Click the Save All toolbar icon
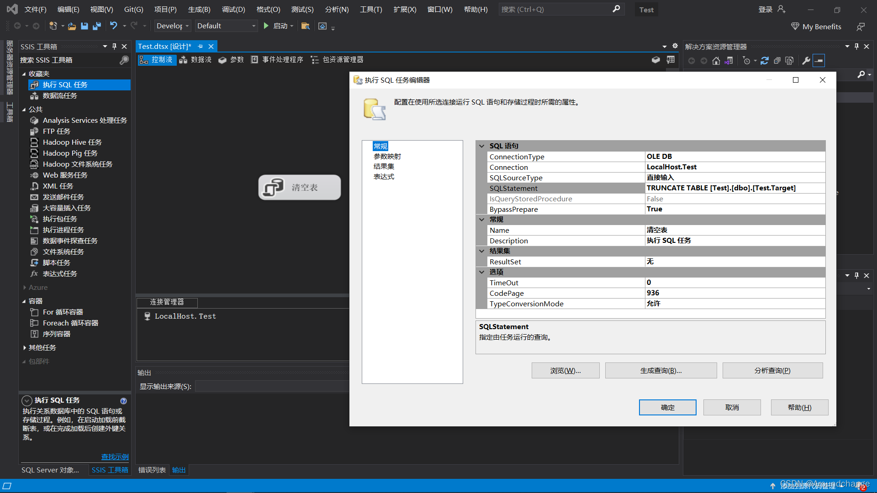877x493 pixels. pyautogui.click(x=97, y=26)
